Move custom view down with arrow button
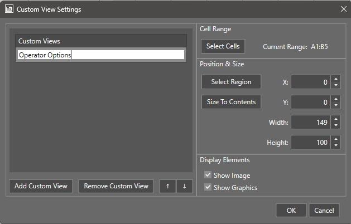 coord(184,186)
